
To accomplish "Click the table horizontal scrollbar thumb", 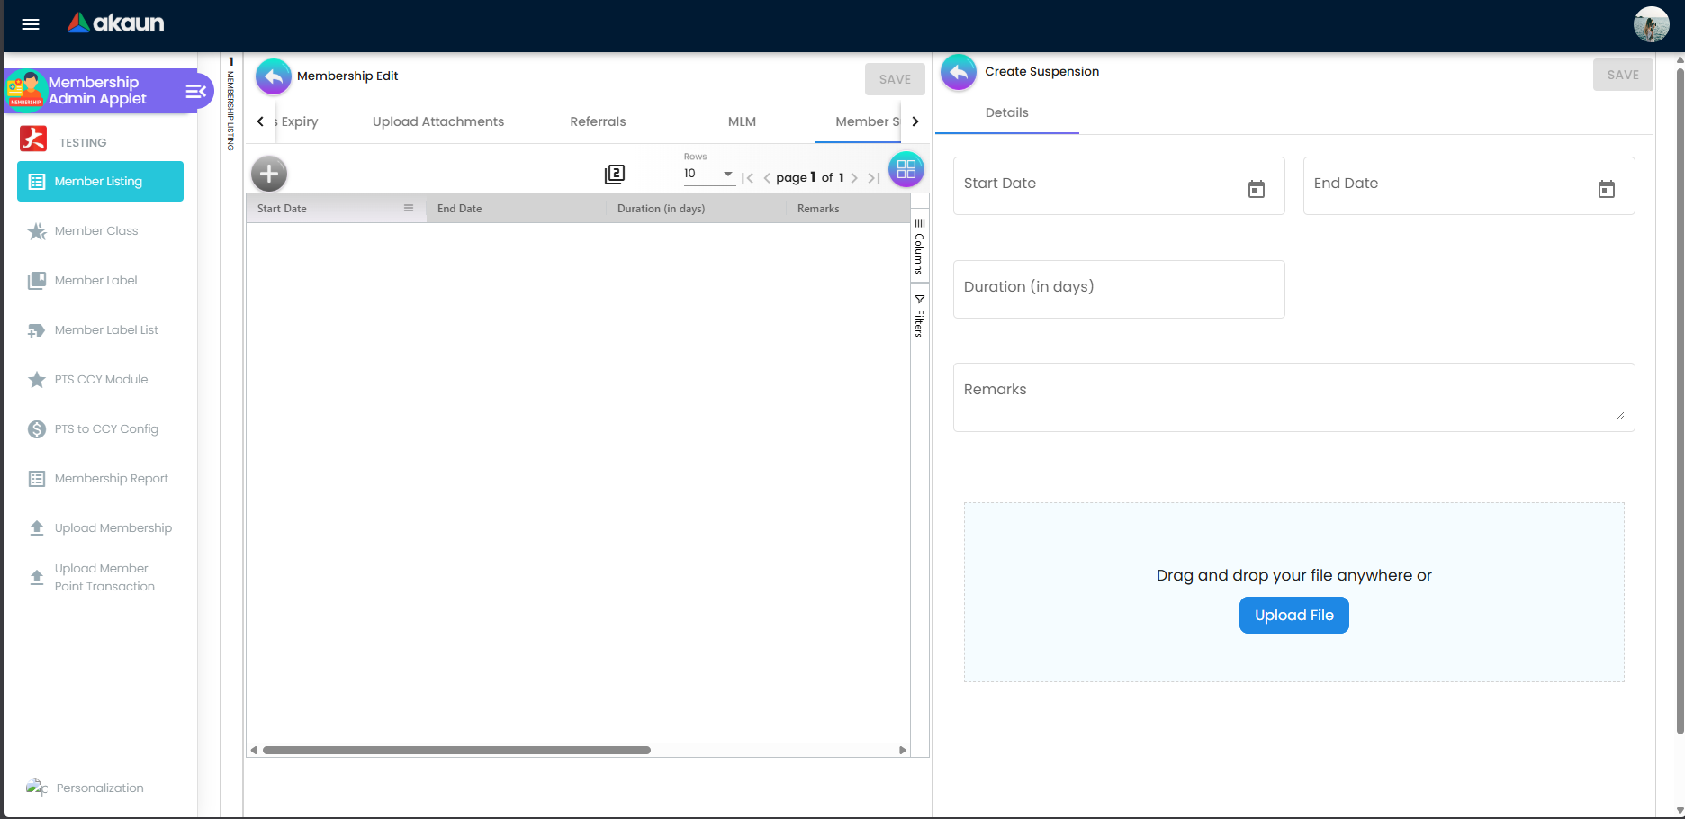I will pos(456,750).
